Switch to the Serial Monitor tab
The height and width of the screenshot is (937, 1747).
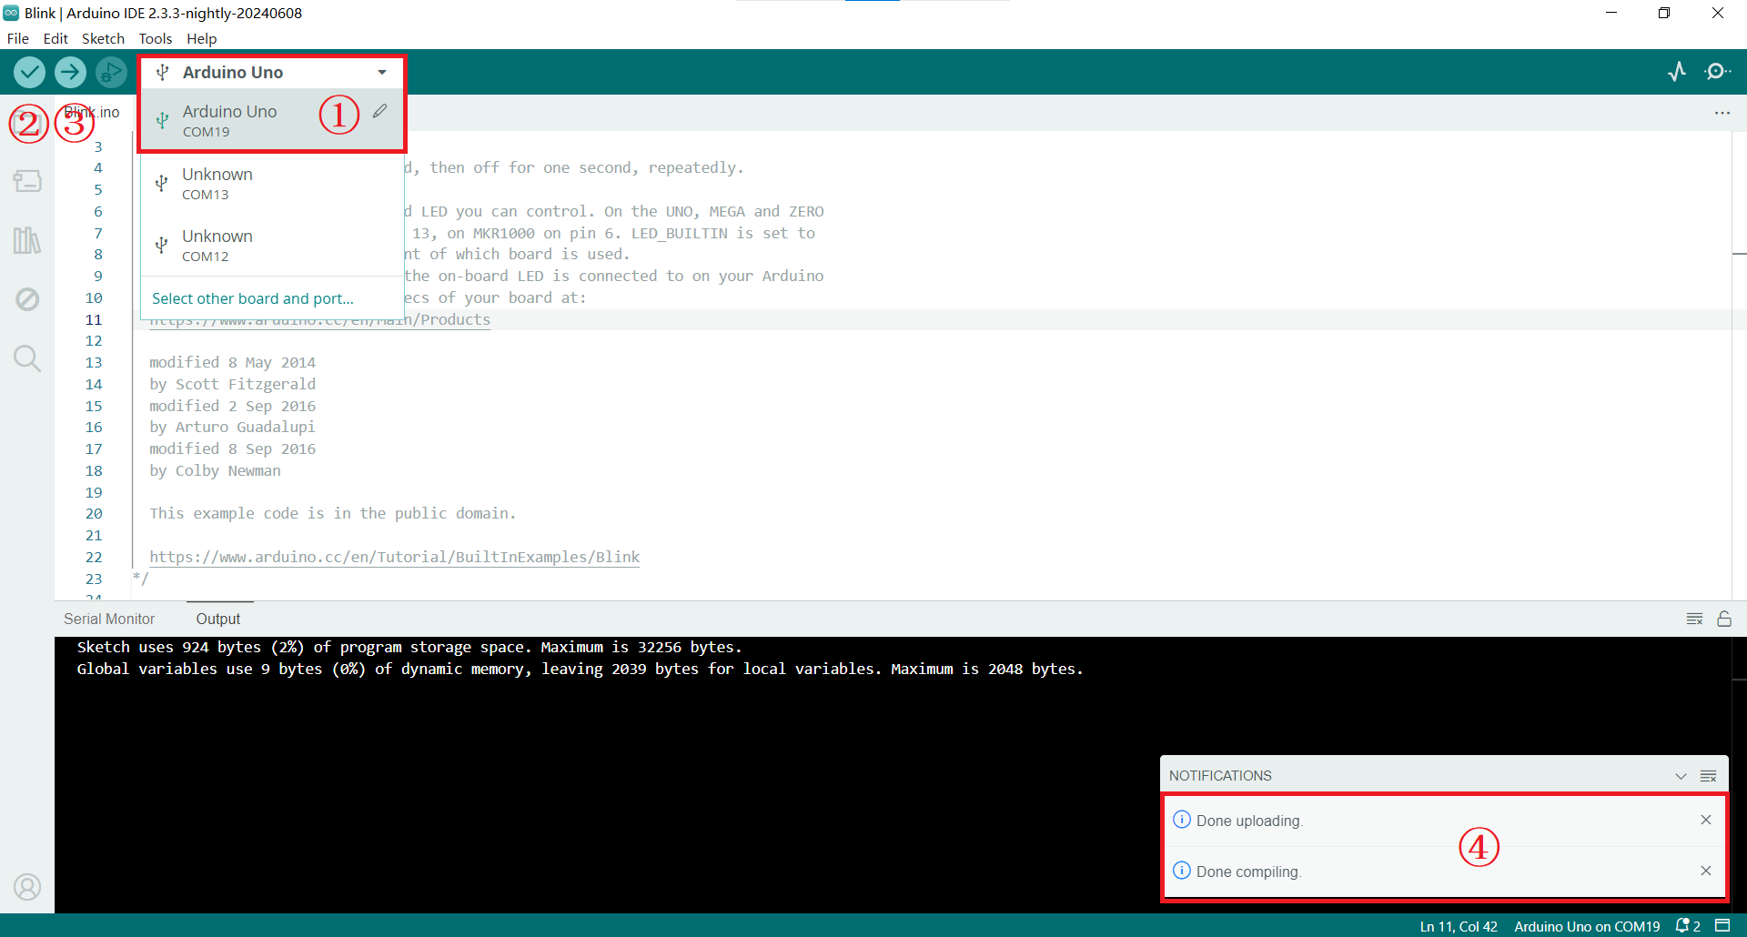(109, 619)
